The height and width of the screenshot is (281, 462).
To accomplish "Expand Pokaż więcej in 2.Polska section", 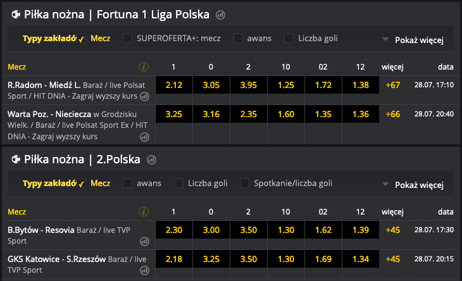I will coord(413,185).
